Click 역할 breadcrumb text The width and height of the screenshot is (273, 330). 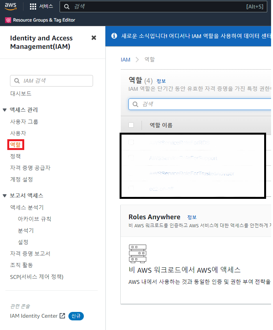(x=150, y=60)
